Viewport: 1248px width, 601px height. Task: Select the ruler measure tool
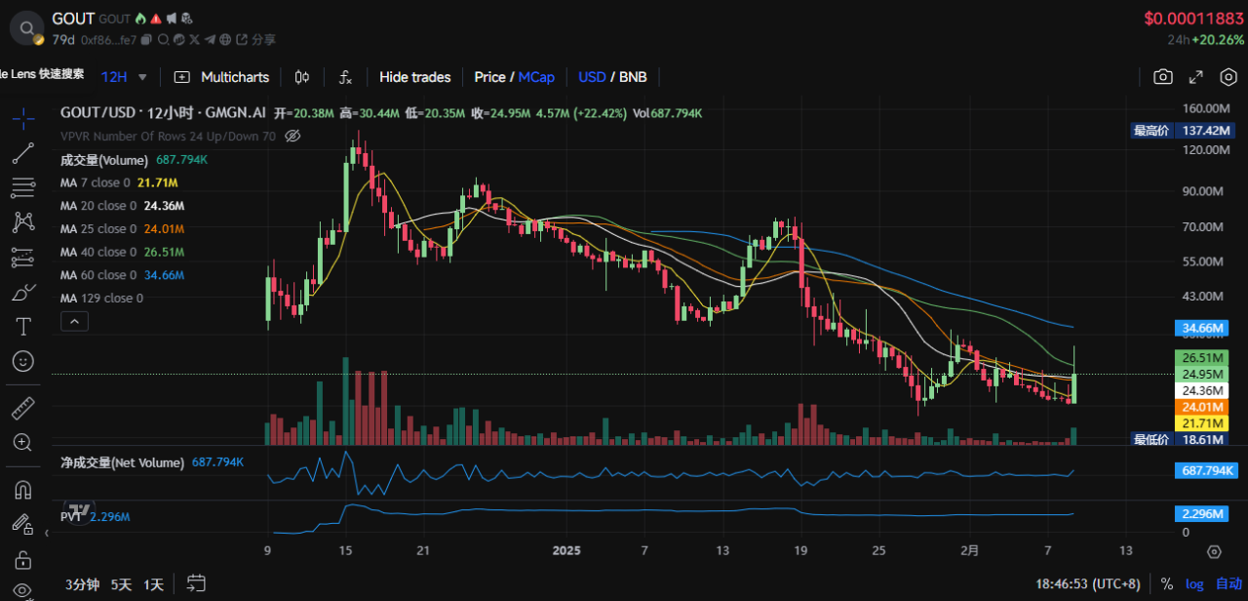[x=23, y=407]
